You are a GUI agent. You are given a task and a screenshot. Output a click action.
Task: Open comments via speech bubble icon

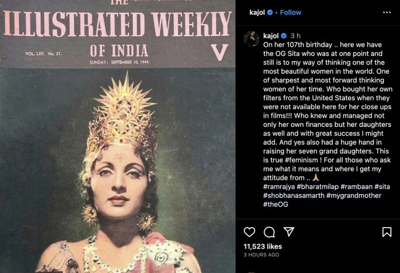tap(269, 232)
